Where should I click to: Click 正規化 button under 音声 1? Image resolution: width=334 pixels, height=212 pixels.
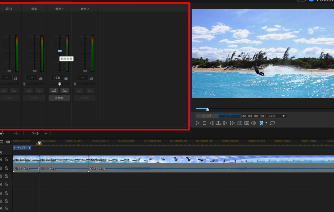point(59,98)
